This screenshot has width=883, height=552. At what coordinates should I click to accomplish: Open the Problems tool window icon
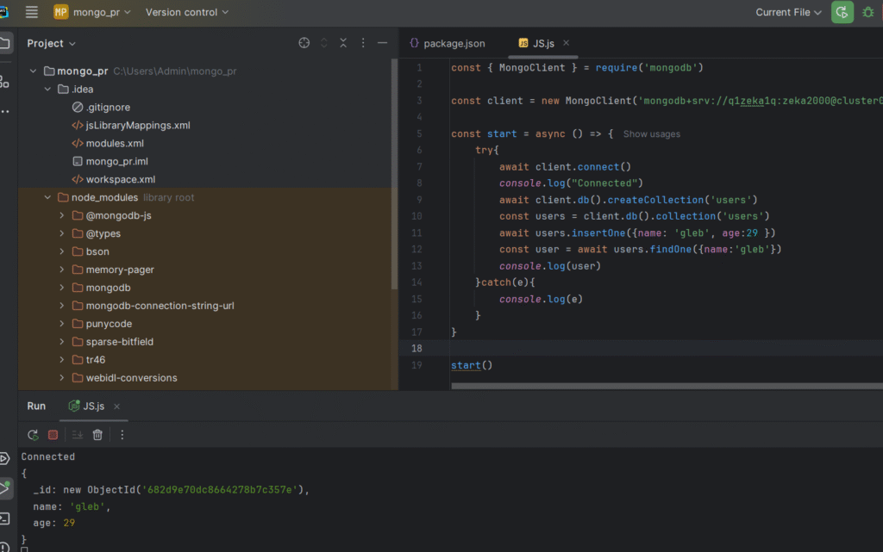(x=4, y=546)
